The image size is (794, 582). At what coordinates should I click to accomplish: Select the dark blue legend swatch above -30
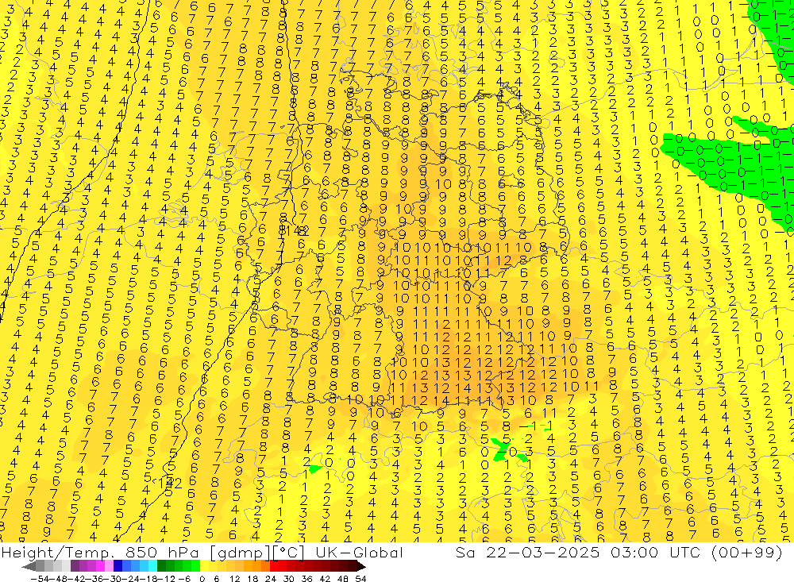tap(118, 566)
